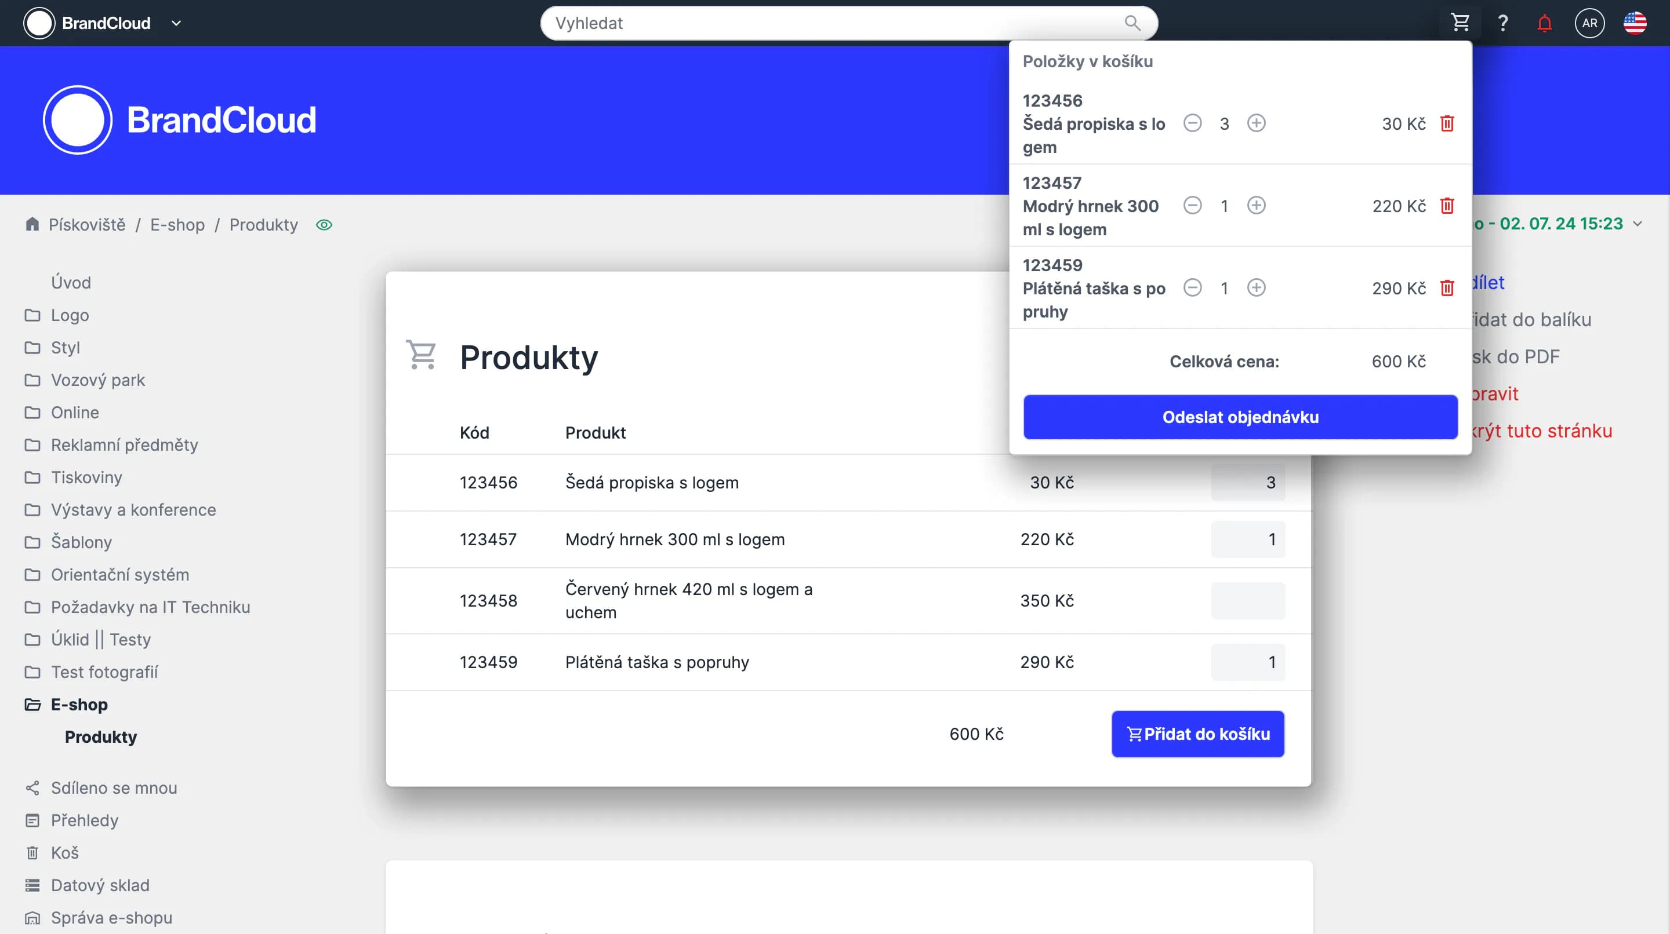Click quantity field for Červený hrnek
The width and height of the screenshot is (1670, 934).
1247,600
